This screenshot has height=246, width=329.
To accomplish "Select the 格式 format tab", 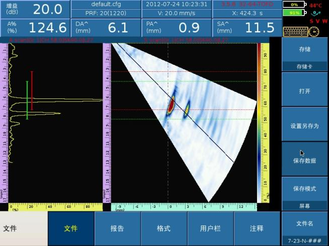I will click(163, 228).
